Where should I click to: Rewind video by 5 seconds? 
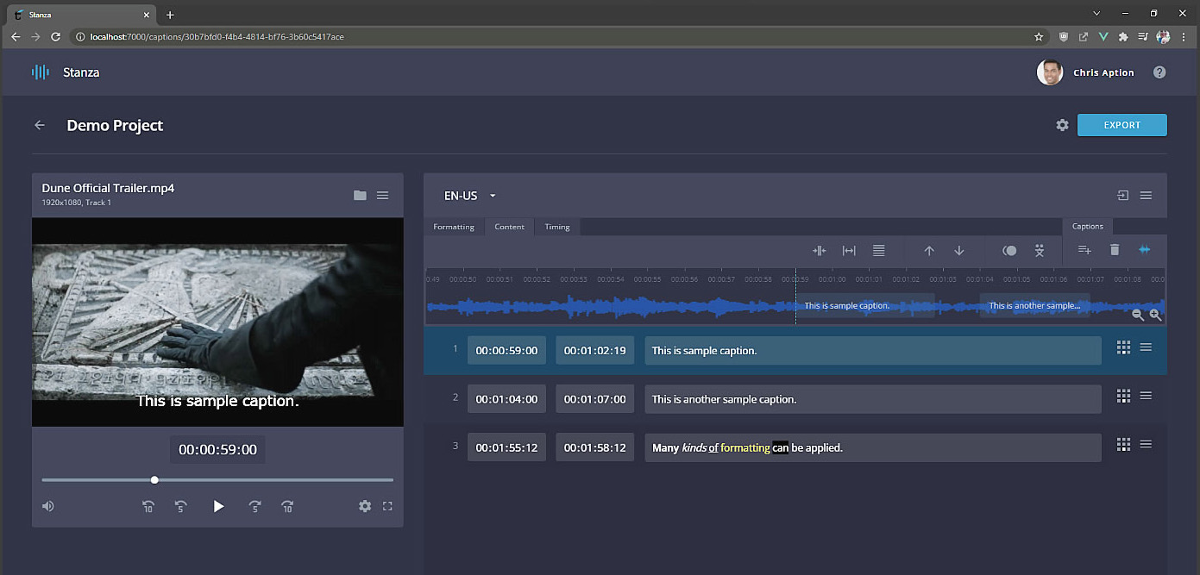(181, 507)
